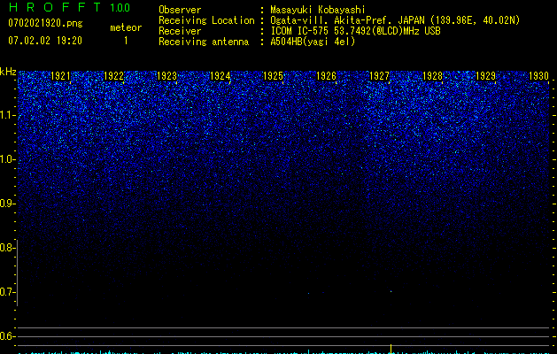Click time marker 1926
Viewport: 557px width, 354px height.
326,76
